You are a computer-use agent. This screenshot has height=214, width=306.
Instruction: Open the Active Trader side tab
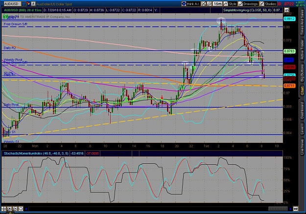302,50
